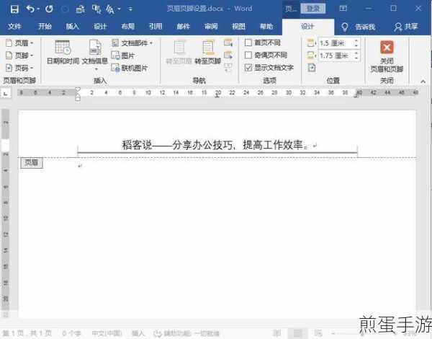This screenshot has width=432, height=339.
Task: Click the next section navigation icon
Action: (228, 56)
